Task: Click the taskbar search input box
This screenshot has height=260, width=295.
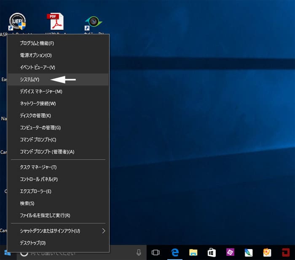Action: point(76,253)
